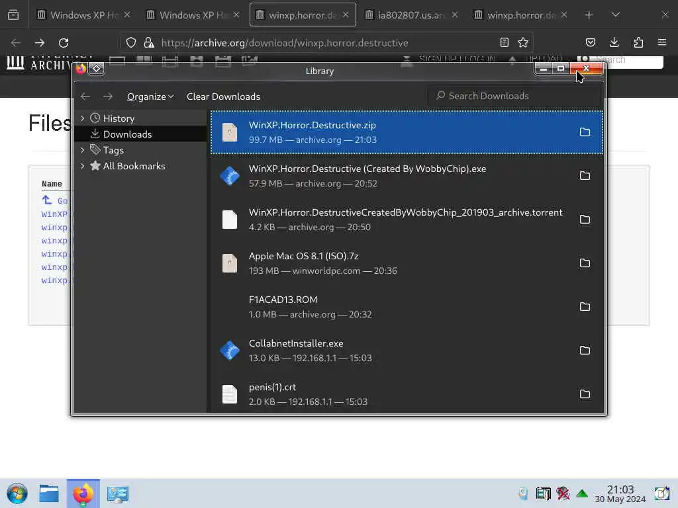Screen dimensions: 678x508
Task: Select History in the Library sidebar
Action: [140, 118]
